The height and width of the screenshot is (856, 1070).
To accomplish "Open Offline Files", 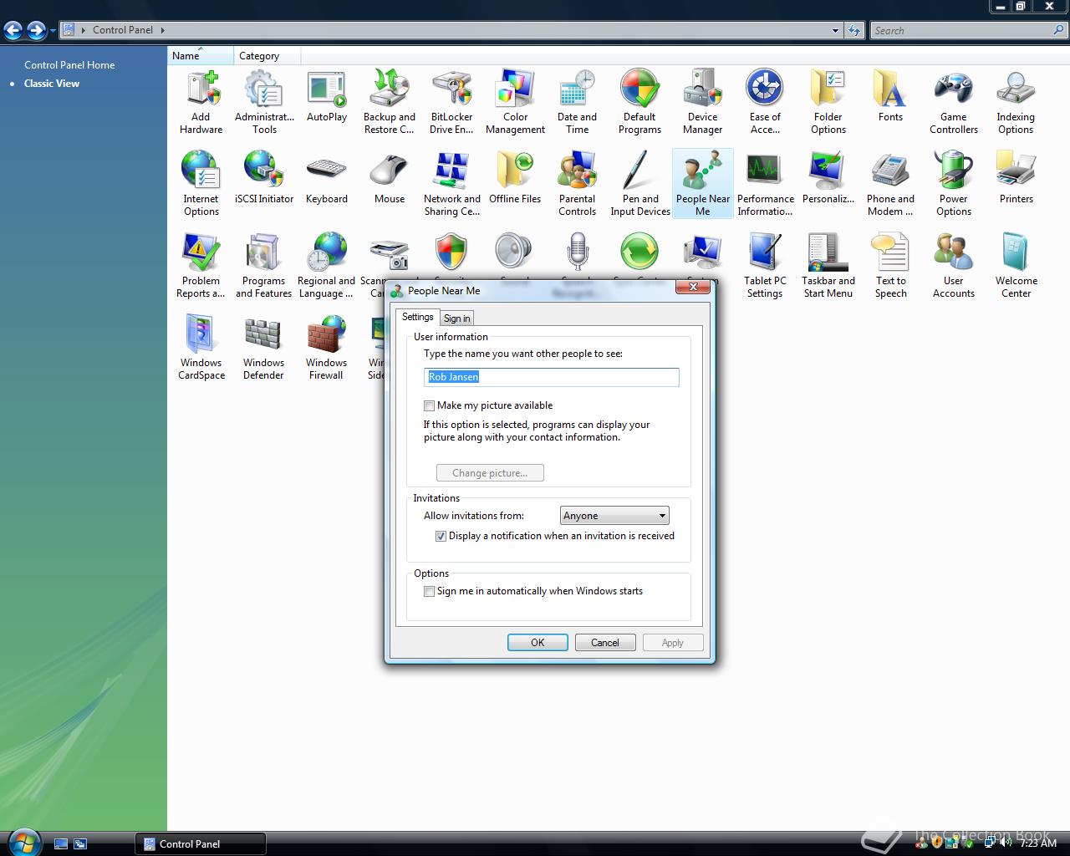I will [x=515, y=178].
